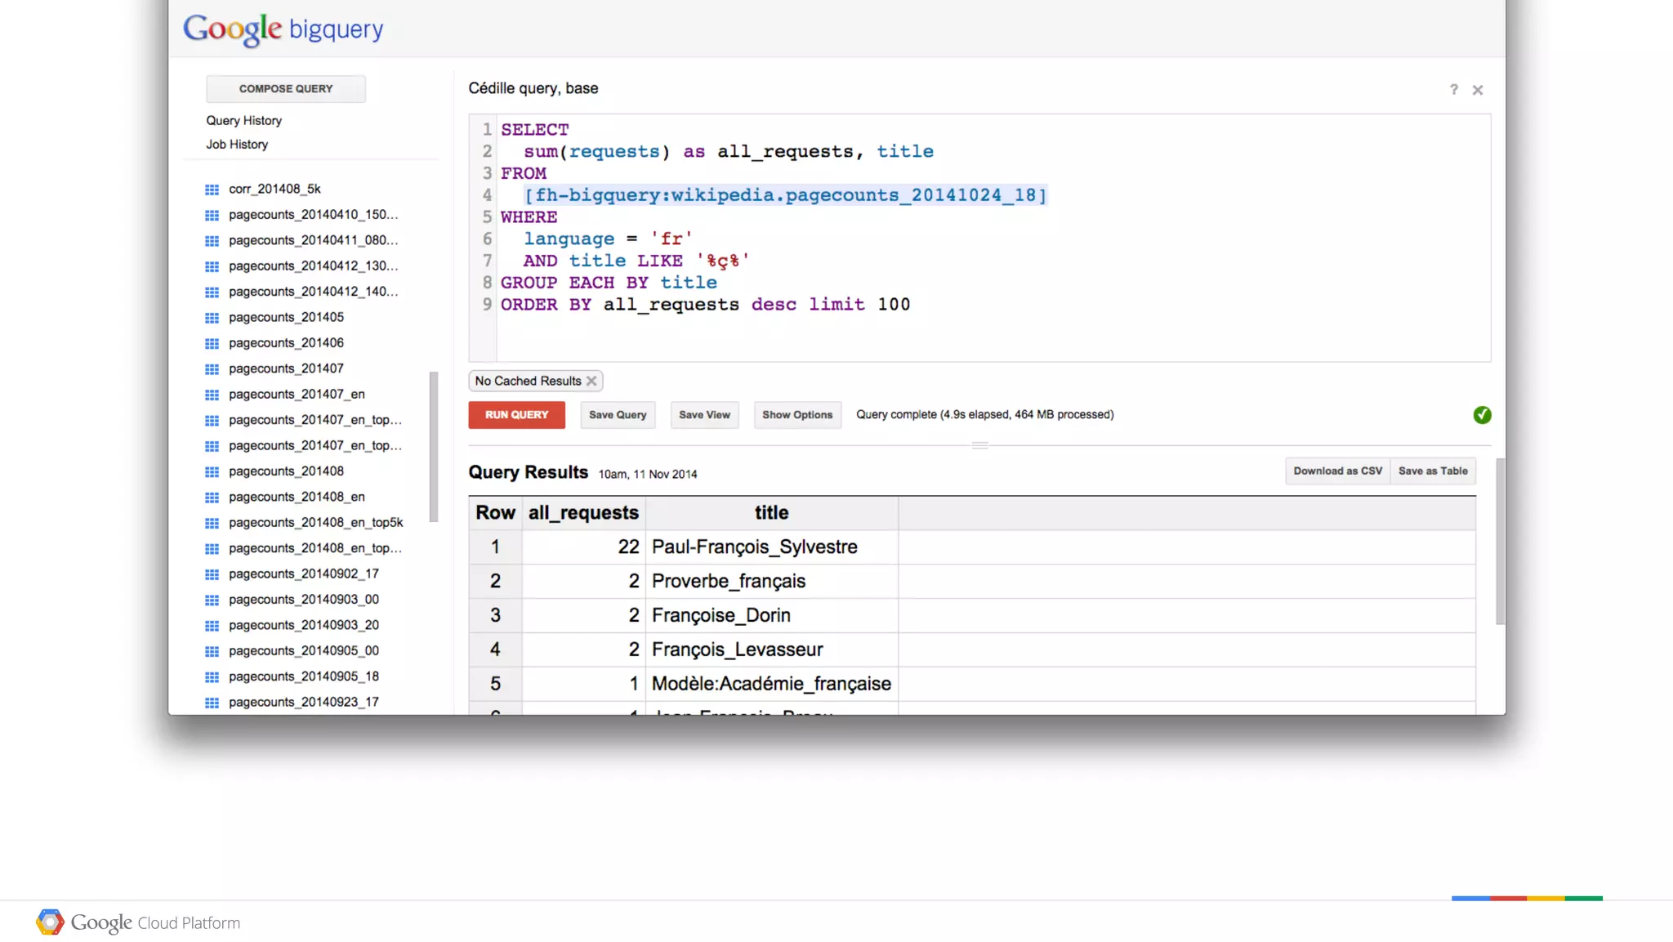Click Save as Table button
This screenshot has width=1673, height=942.
pos(1433,471)
